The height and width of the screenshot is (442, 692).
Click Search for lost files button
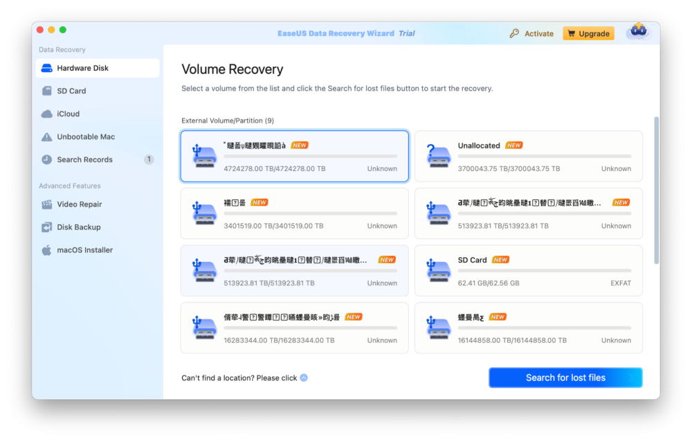[565, 378]
